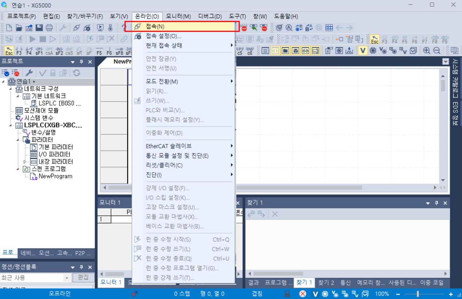Collapse the 연습1 root tree node

click(x=3, y=81)
